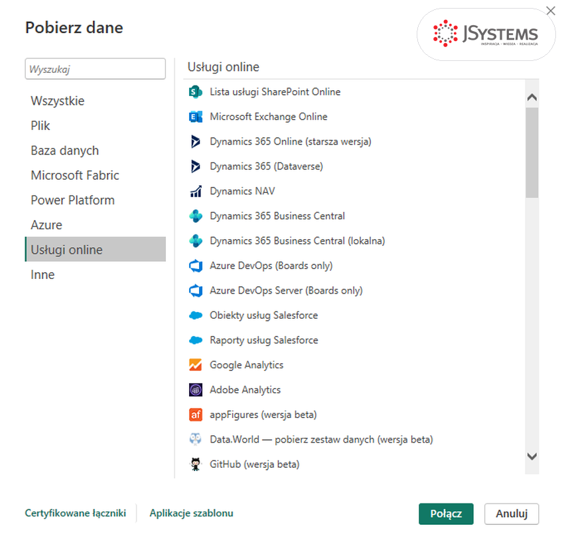Viewport: 564px width, 538px height.
Task: Click the Wyszukaj search field
Action: click(x=96, y=69)
